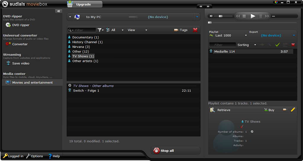Click the Buy button with cart icon
Image resolution: width=303 pixels, height=161 pixels.
tap(269, 110)
